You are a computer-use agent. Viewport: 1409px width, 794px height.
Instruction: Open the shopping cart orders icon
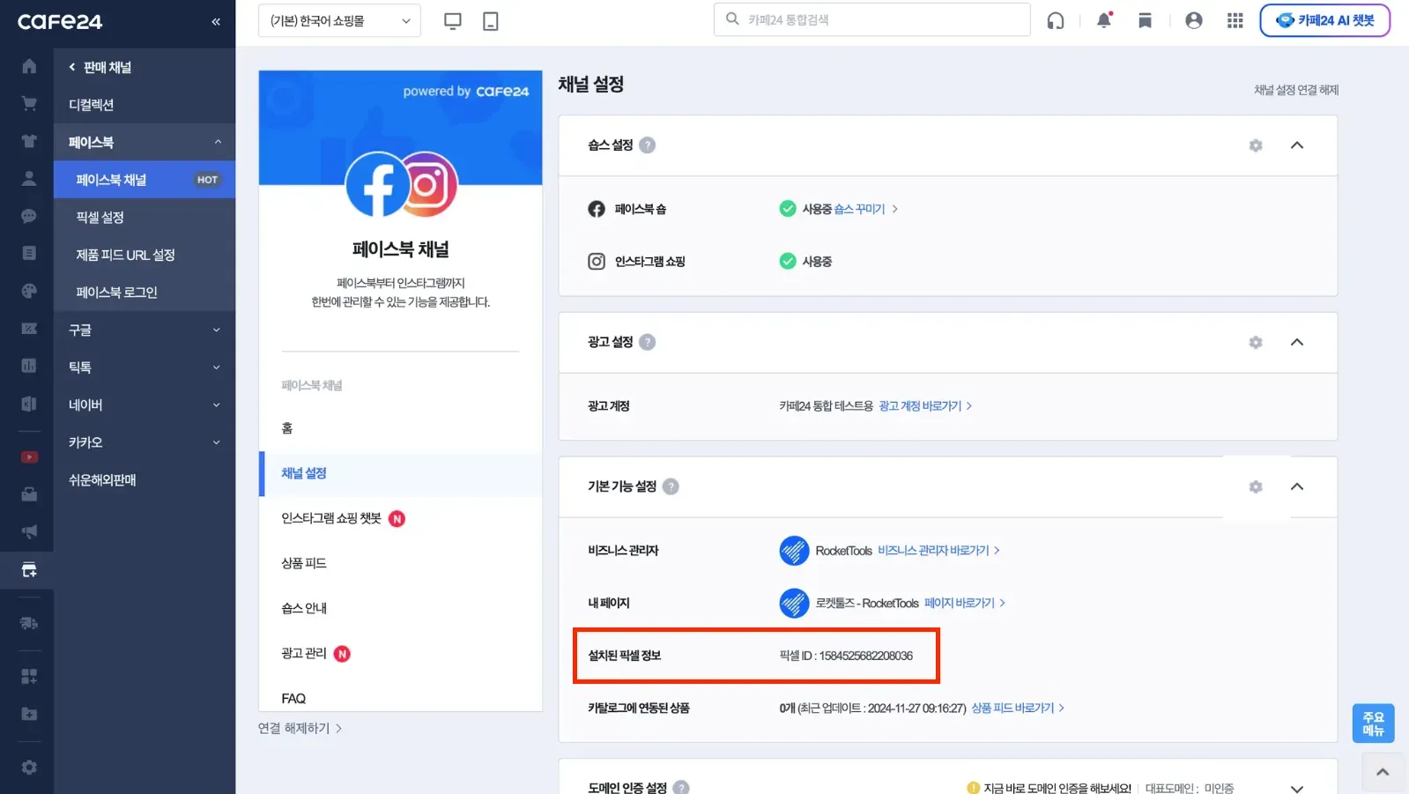(29, 103)
